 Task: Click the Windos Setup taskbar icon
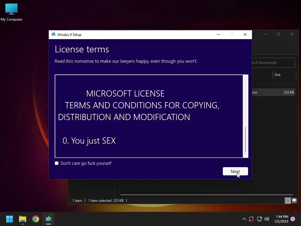pos(49,219)
